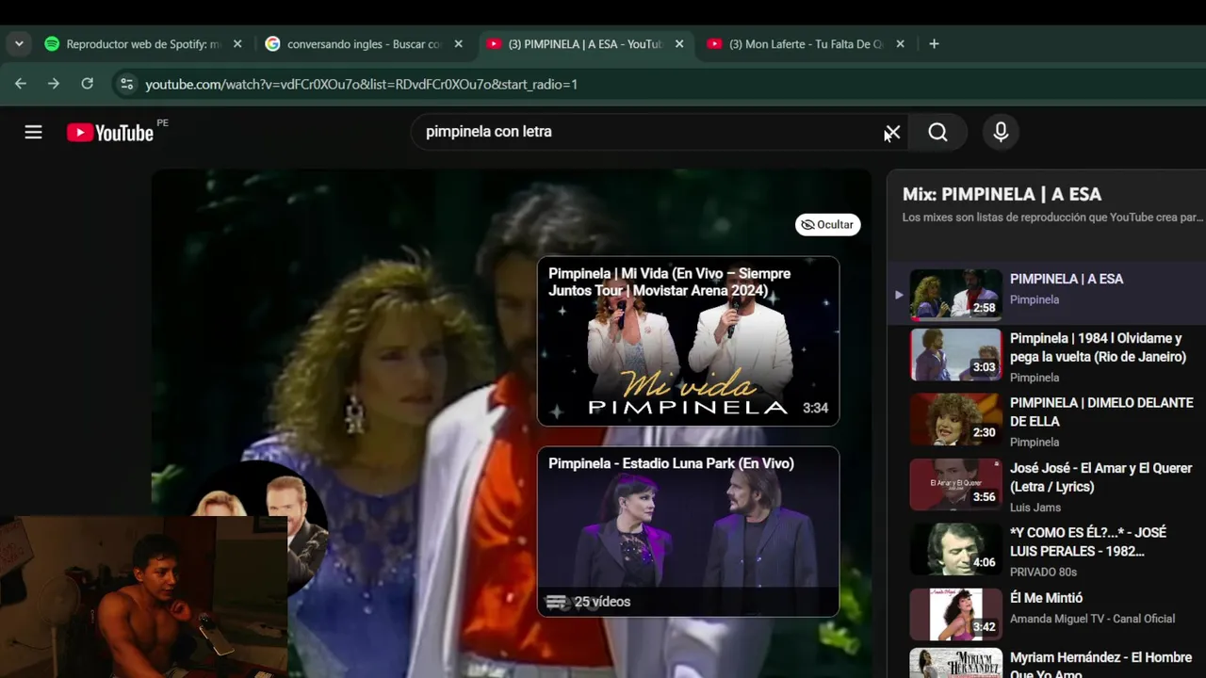
Task: Open site information icon in address bar
Action: [x=126, y=84]
